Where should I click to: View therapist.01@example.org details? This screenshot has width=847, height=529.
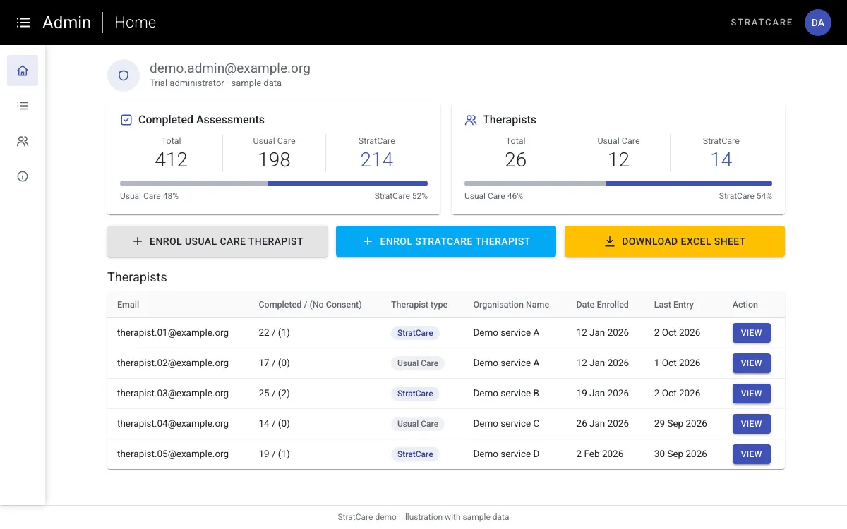coord(752,333)
